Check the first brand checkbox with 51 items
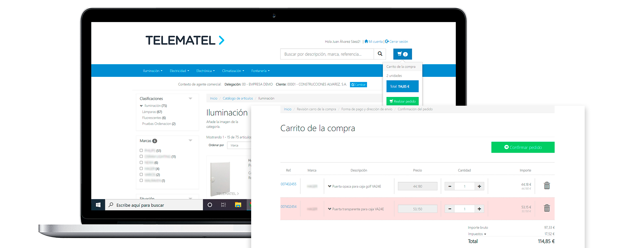This screenshot has height=248, width=623. tap(141, 150)
